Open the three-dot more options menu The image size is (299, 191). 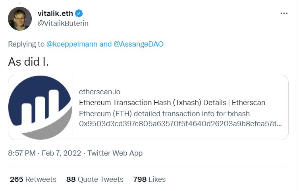pyautogui.click(x=284, y=13)
